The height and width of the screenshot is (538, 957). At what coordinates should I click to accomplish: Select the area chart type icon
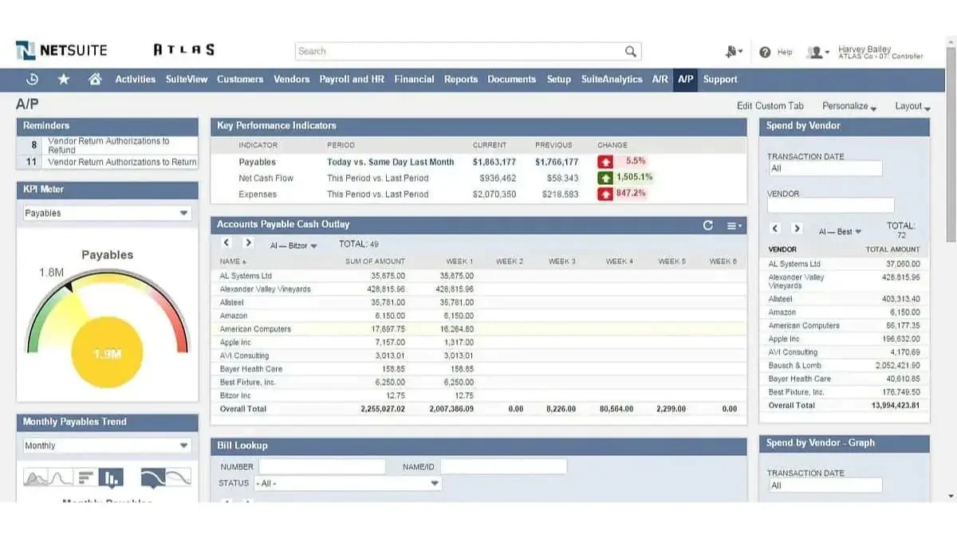[36, 478]
